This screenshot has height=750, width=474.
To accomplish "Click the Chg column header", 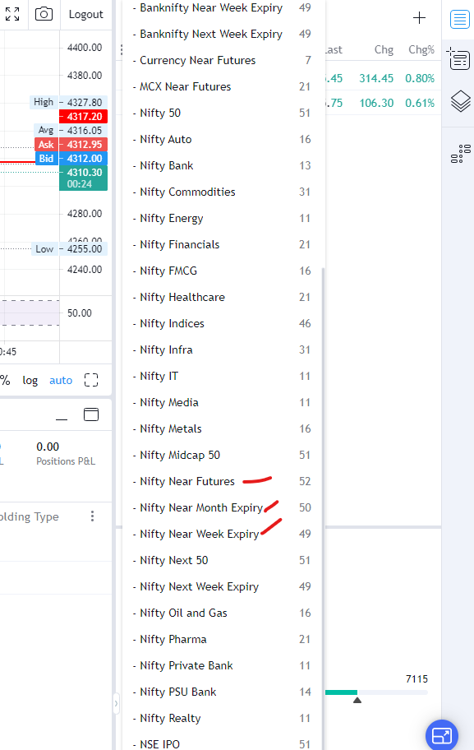I will pos(384,49).
